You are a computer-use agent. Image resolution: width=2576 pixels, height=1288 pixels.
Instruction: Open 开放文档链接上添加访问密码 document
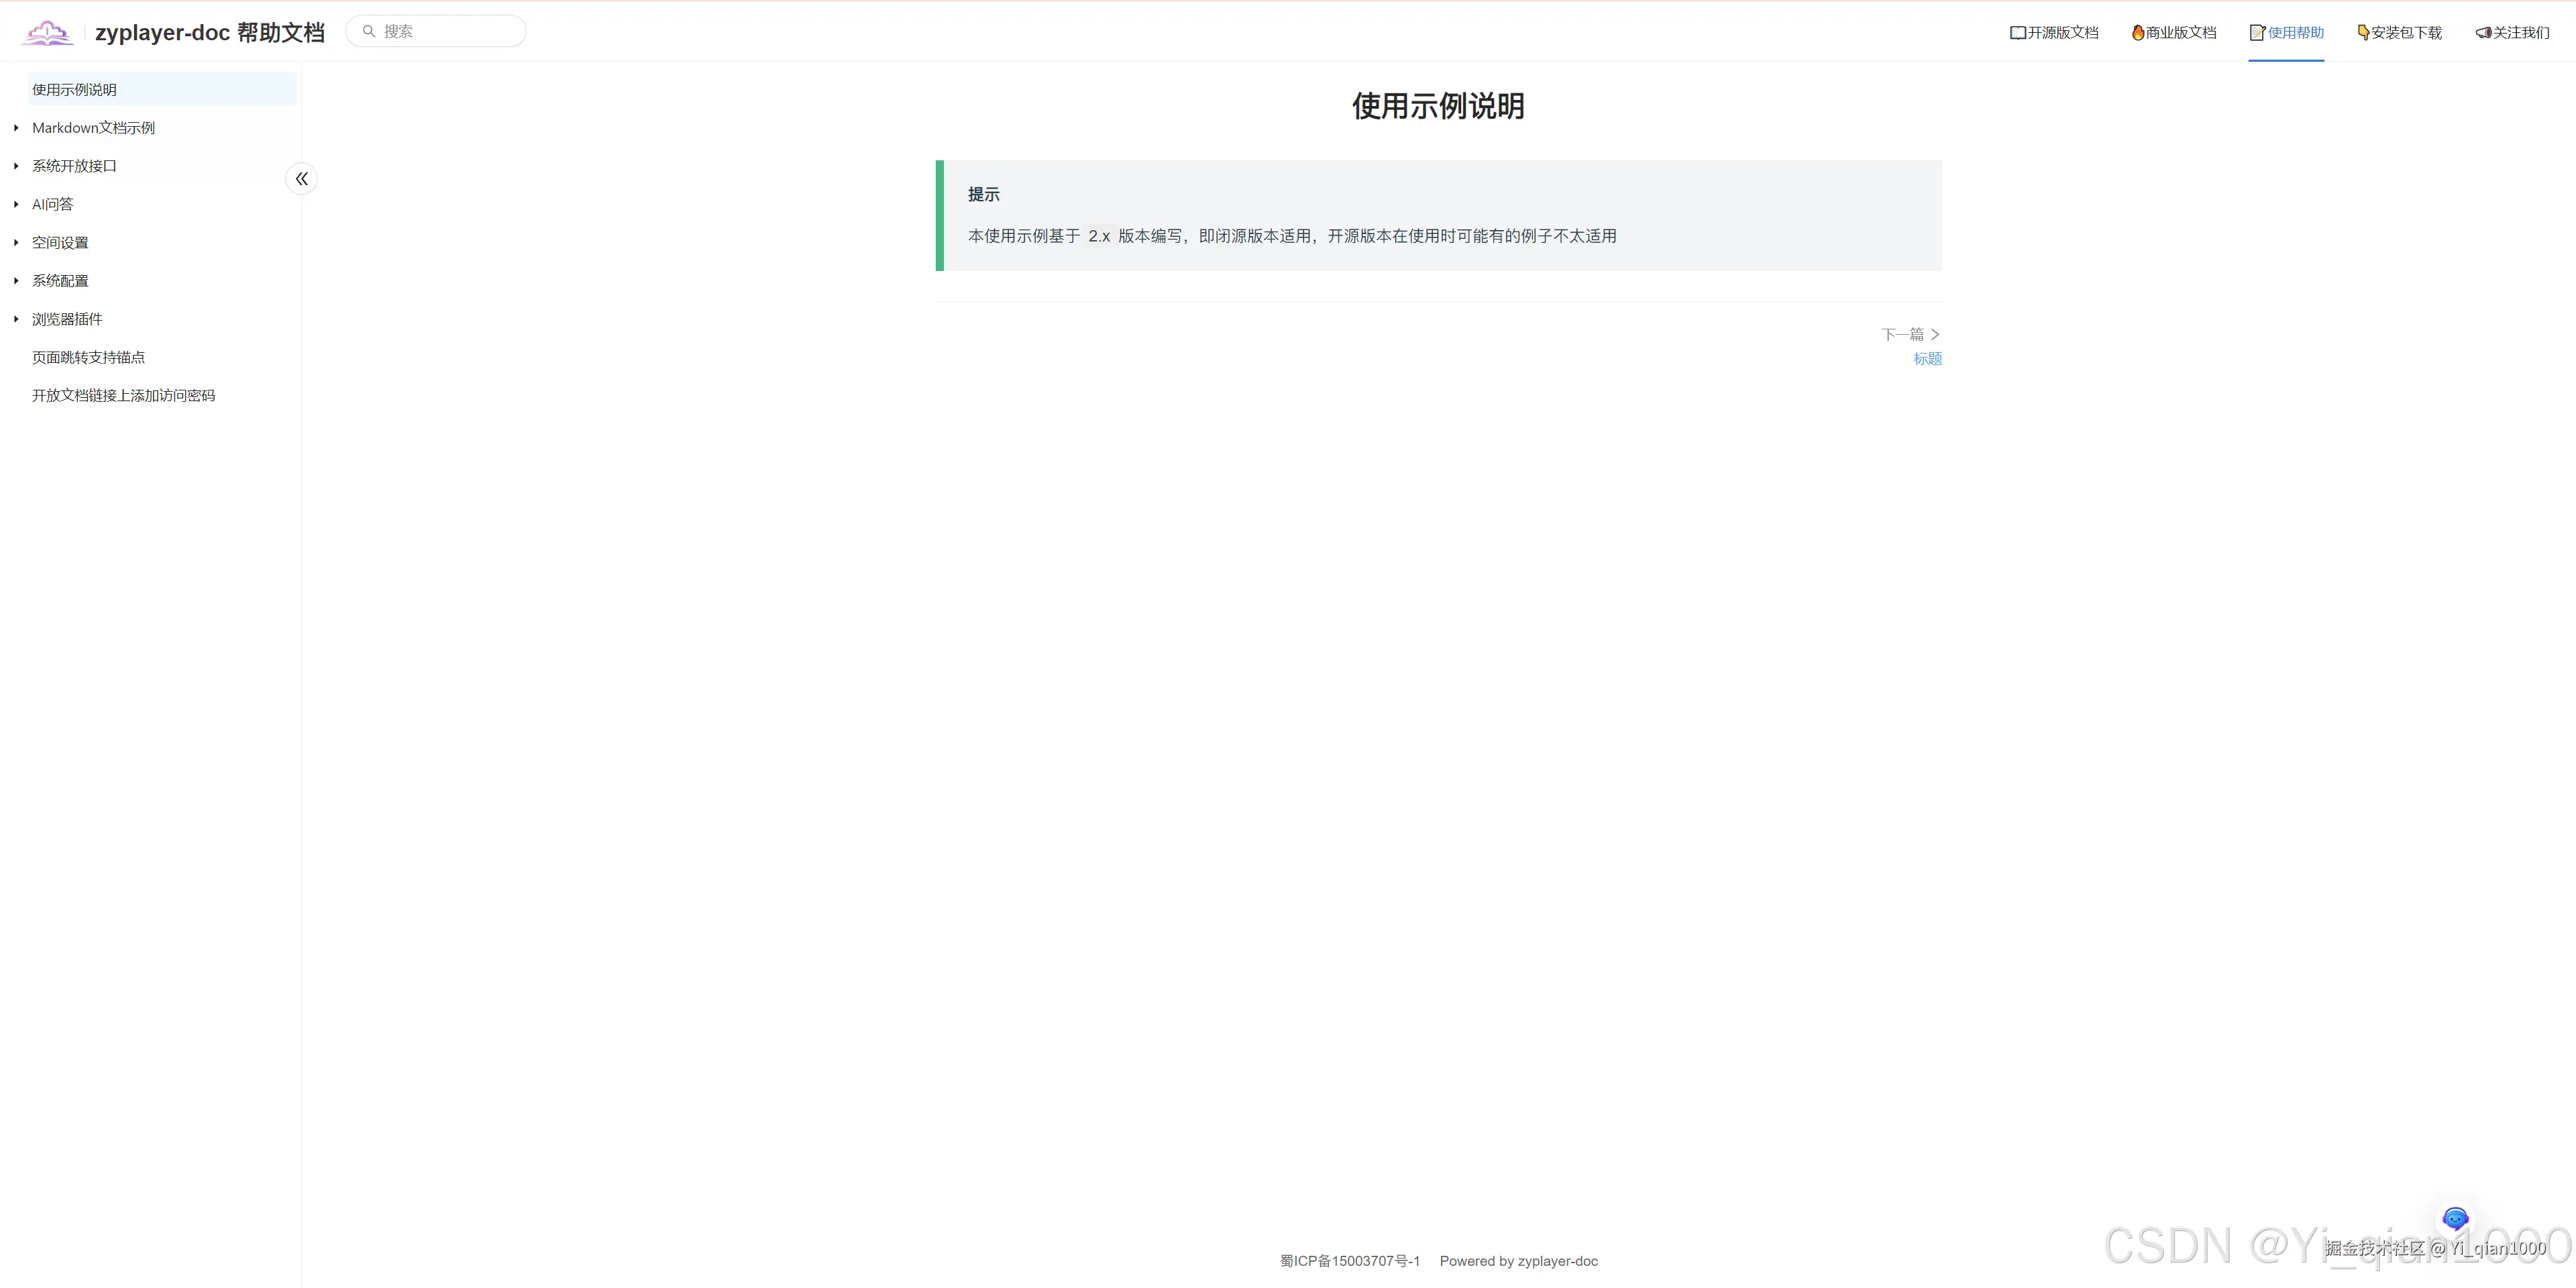click(x=123, y=395)
